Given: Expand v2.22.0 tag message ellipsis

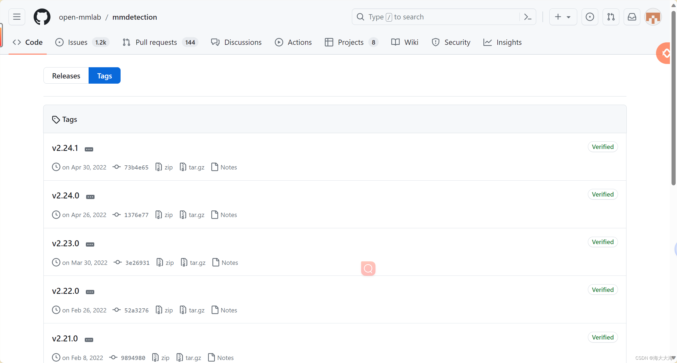Looking at the screenshot, I should pyautogui.click(x=90, y=292).
